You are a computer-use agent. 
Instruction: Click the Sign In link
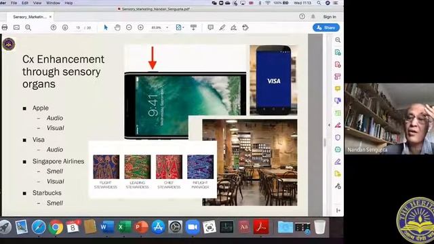(x=330, y=17)
